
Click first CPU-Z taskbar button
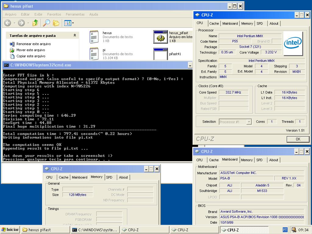click(x=145, y=230)
